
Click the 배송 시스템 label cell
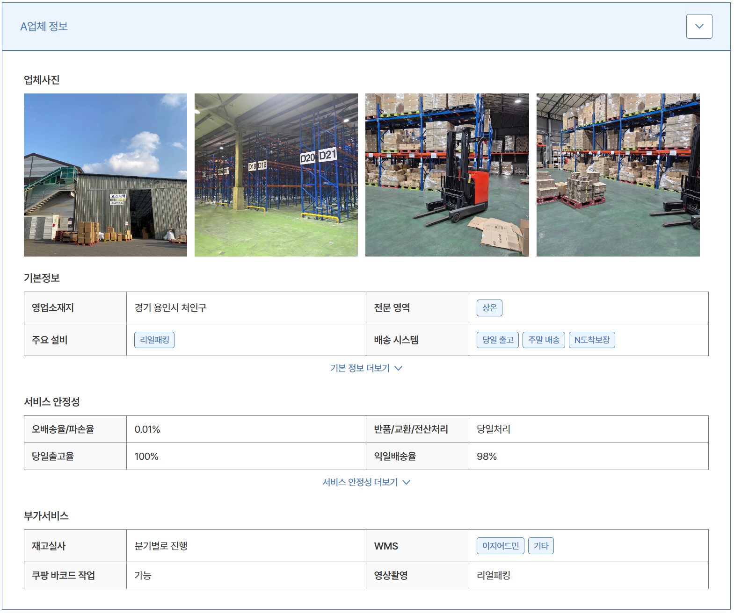pyautogui.click(x=417, y=340)
